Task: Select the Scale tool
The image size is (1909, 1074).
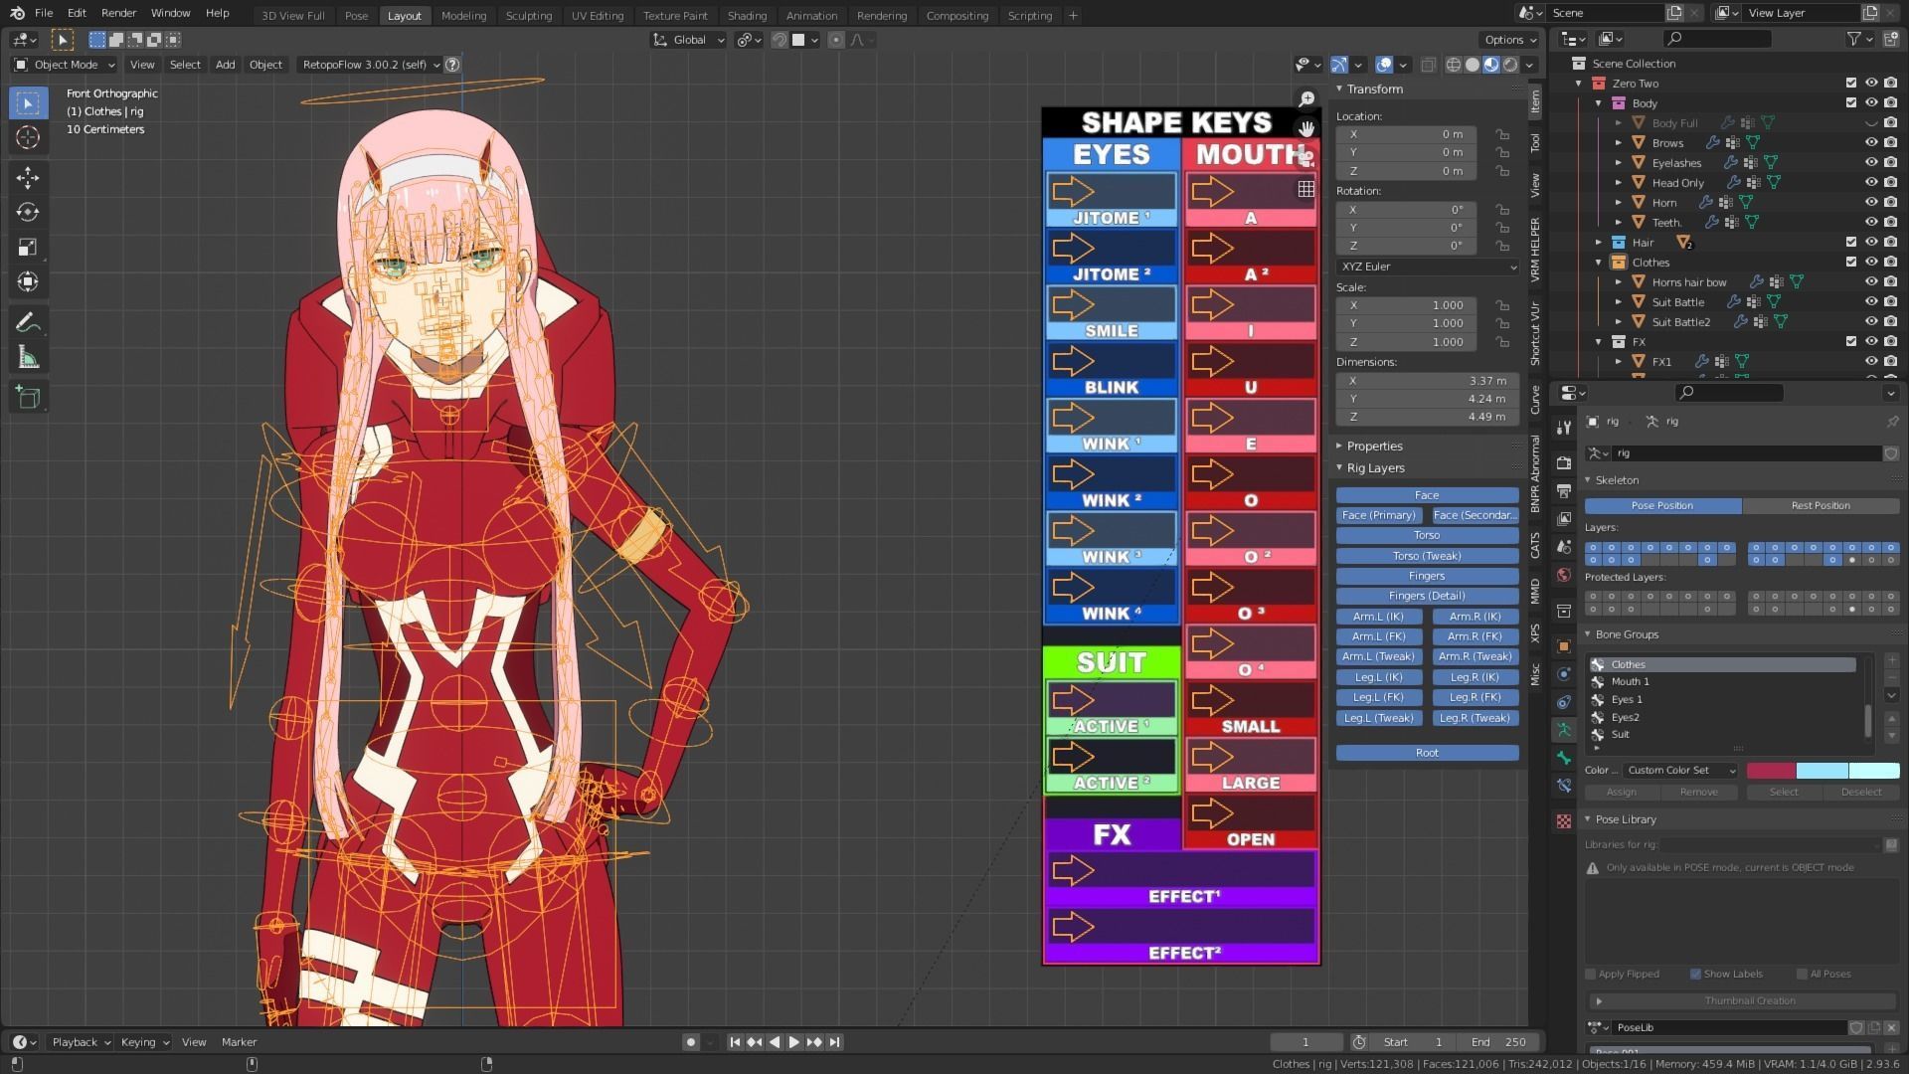Action: 28,248
